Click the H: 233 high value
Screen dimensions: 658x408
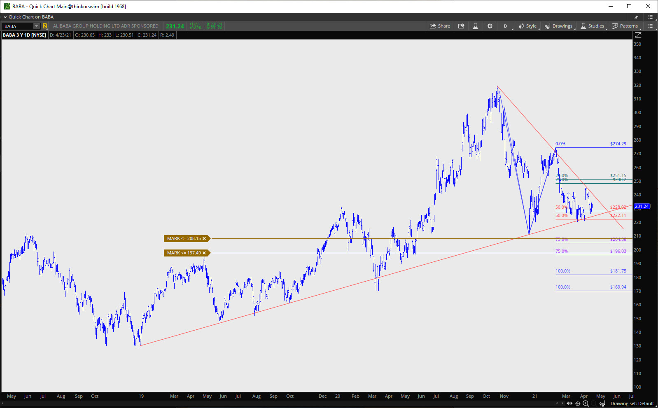[105, 35]
